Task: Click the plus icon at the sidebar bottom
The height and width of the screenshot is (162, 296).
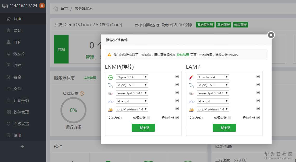Action: click(22, 146)
